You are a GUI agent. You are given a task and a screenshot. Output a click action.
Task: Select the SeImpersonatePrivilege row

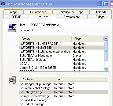point(64,96)
